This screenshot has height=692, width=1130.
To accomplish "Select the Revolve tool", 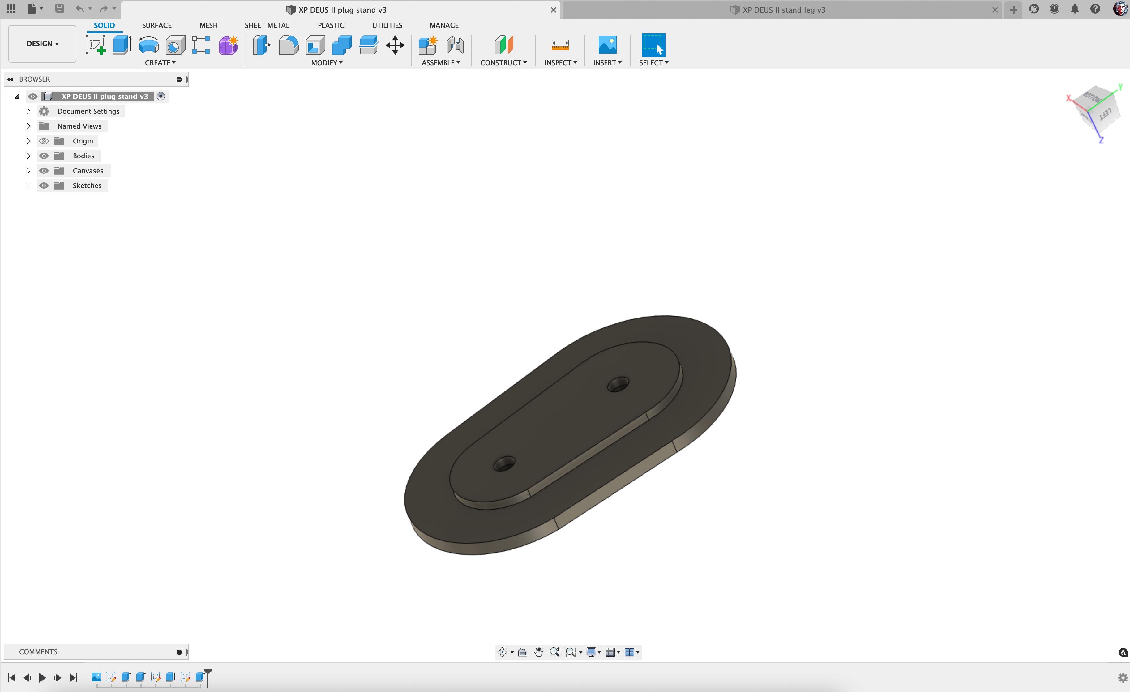I will click(x=148, y=45).
